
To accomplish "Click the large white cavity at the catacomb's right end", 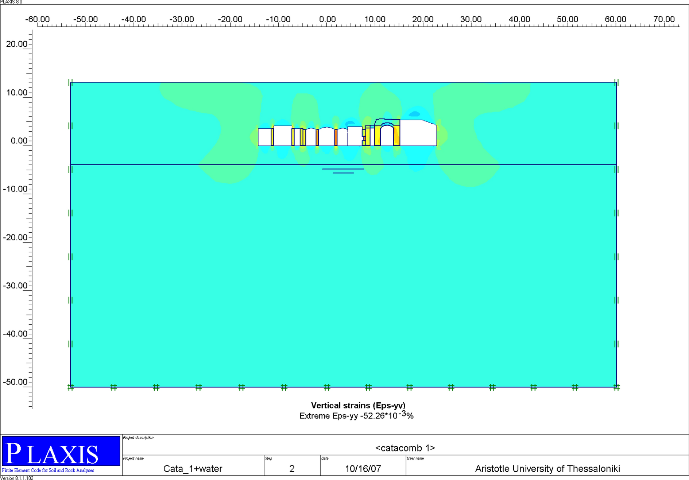I will (x=418, y=133).
